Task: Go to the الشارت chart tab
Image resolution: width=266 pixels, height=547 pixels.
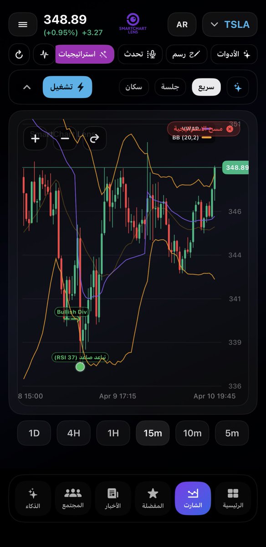Action: pyautogui.click(x=193, y=499)
